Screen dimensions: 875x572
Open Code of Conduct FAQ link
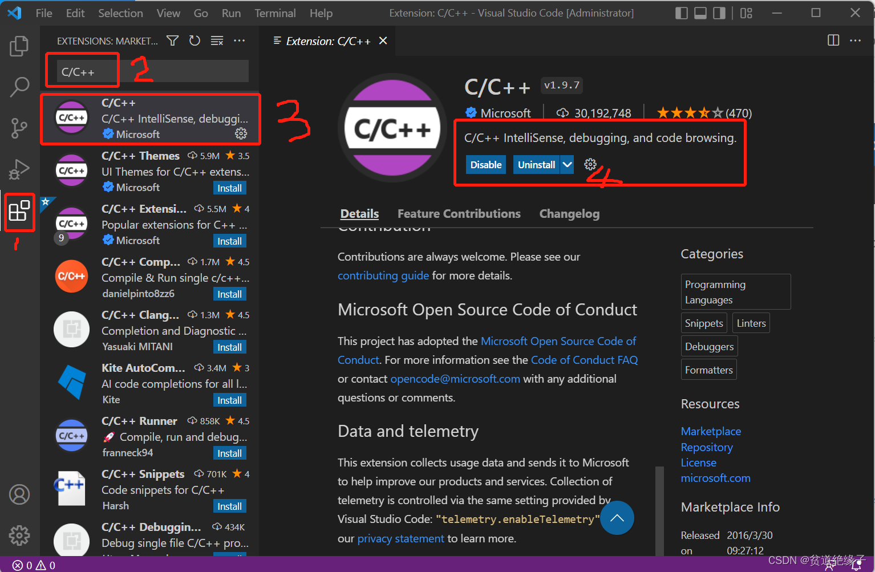coord(585,360)
